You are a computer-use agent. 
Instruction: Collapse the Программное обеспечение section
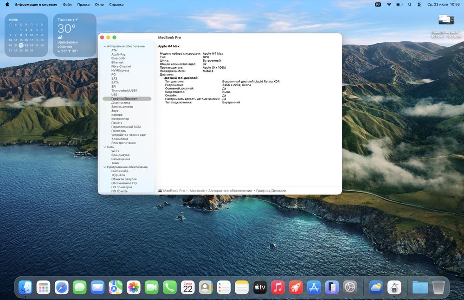(104, 167)
